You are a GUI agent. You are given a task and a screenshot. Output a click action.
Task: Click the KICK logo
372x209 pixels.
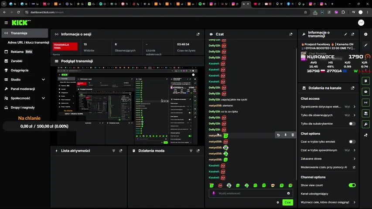21,23
